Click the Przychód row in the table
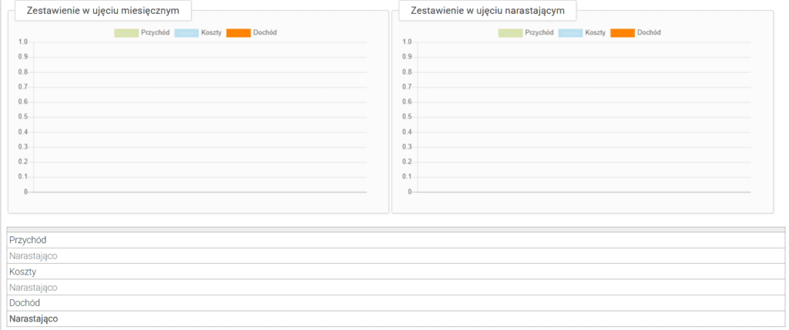This screenshot has height=330, width=789. (x=28, y=240)
